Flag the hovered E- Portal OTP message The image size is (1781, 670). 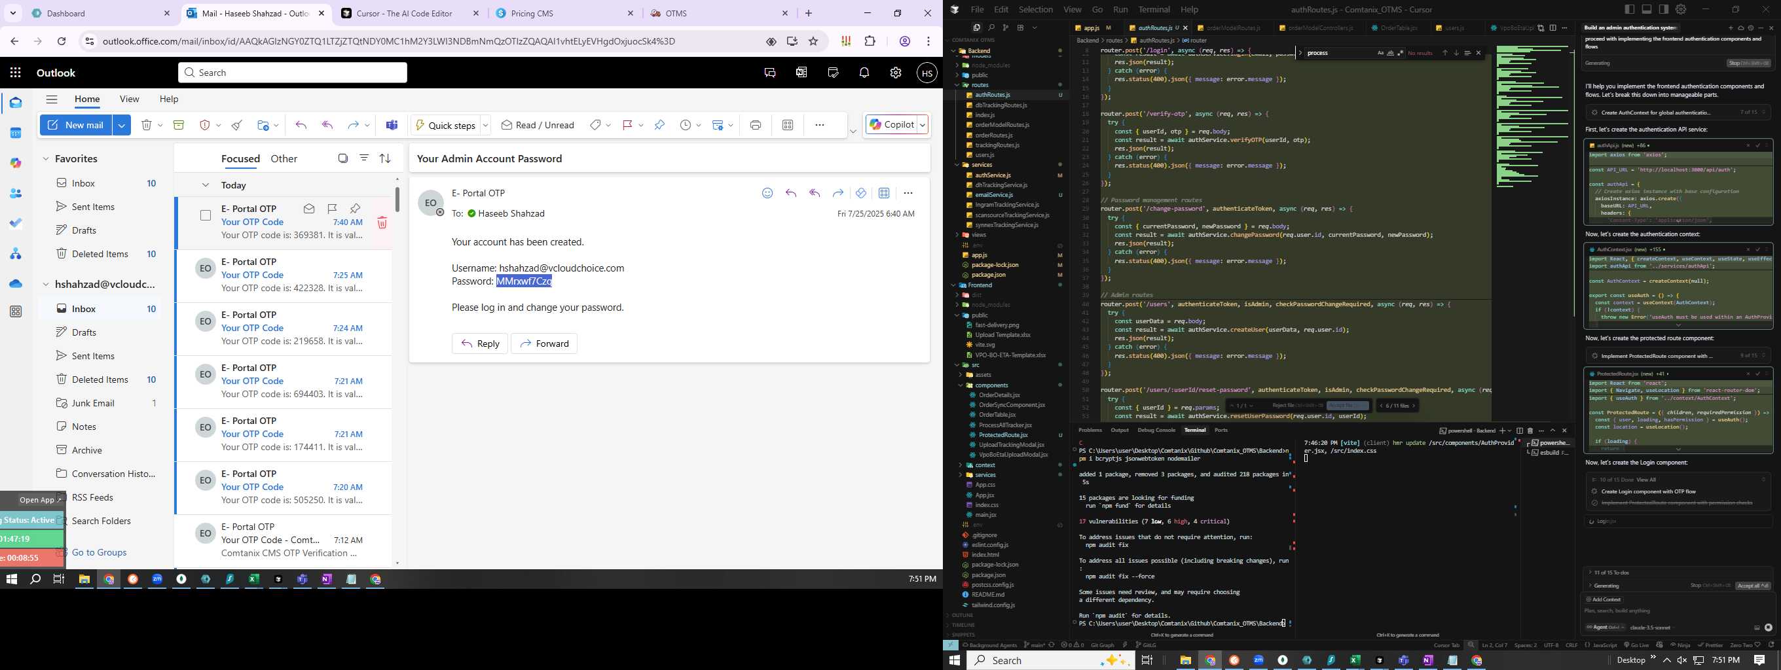point(332,209)
